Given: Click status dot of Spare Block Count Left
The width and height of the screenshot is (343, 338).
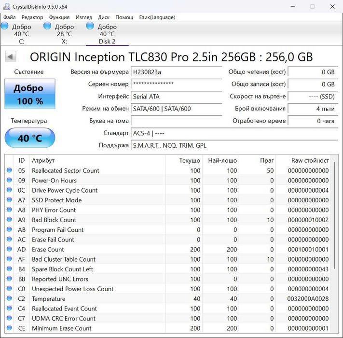Looking at the screenshot, I should point(9,268).
